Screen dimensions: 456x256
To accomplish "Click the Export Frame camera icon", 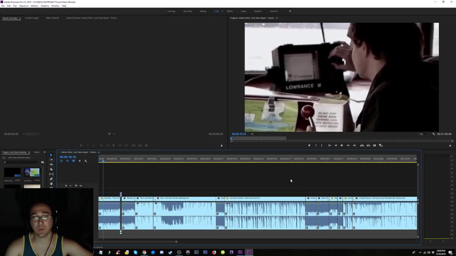I will tap(374, 145).
